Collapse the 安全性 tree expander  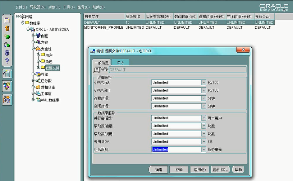pos(33,49)
